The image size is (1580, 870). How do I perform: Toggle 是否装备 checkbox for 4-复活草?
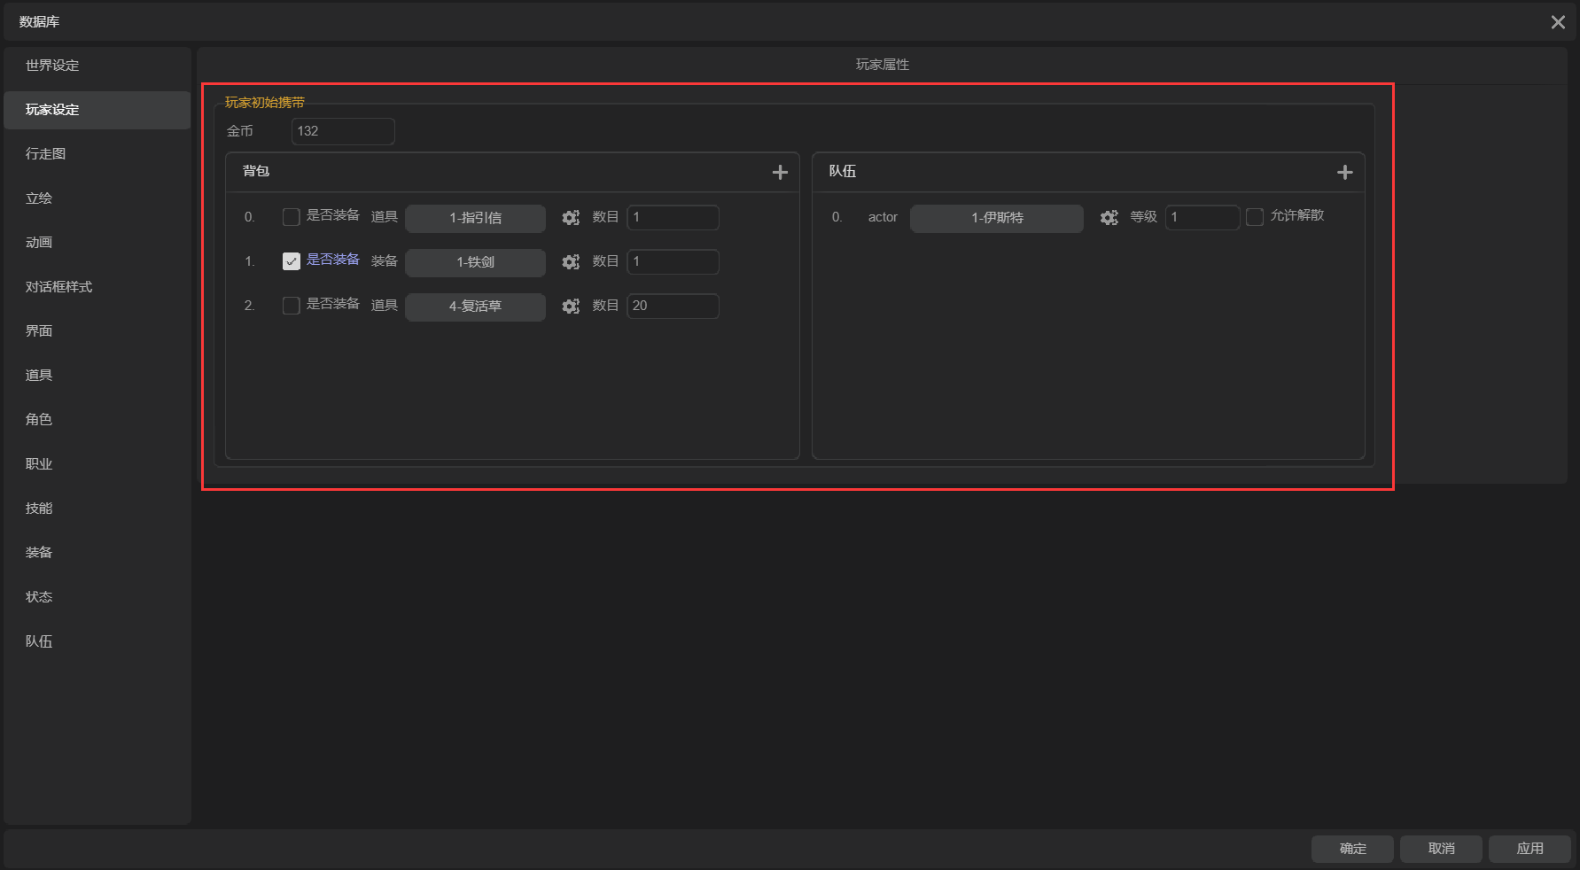tap(291, 306)
